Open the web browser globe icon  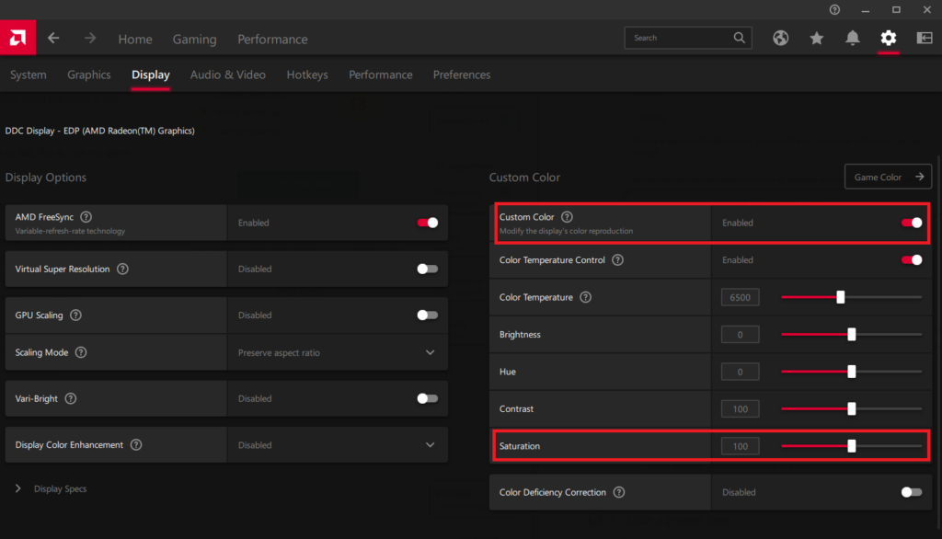[781, 38]
